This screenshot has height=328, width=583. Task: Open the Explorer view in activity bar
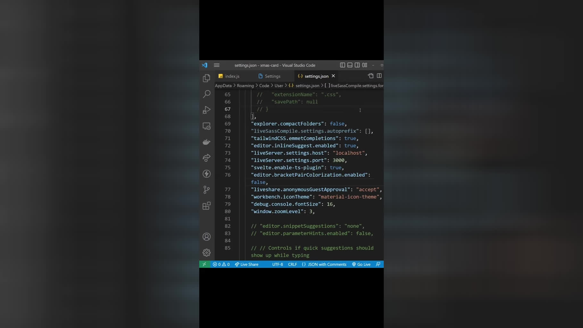(x=207, y=78)
